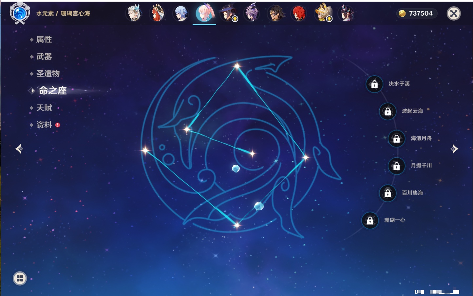
Task: Click the Hydro element emblem
Action: [20, 13]
